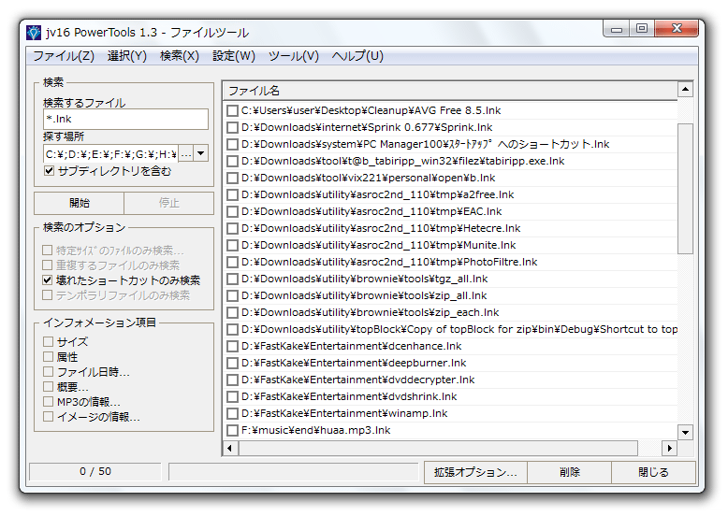Check the box for huaa.mp3.lnk
This screenshot has height=516, width=728.
pos(232,431)
